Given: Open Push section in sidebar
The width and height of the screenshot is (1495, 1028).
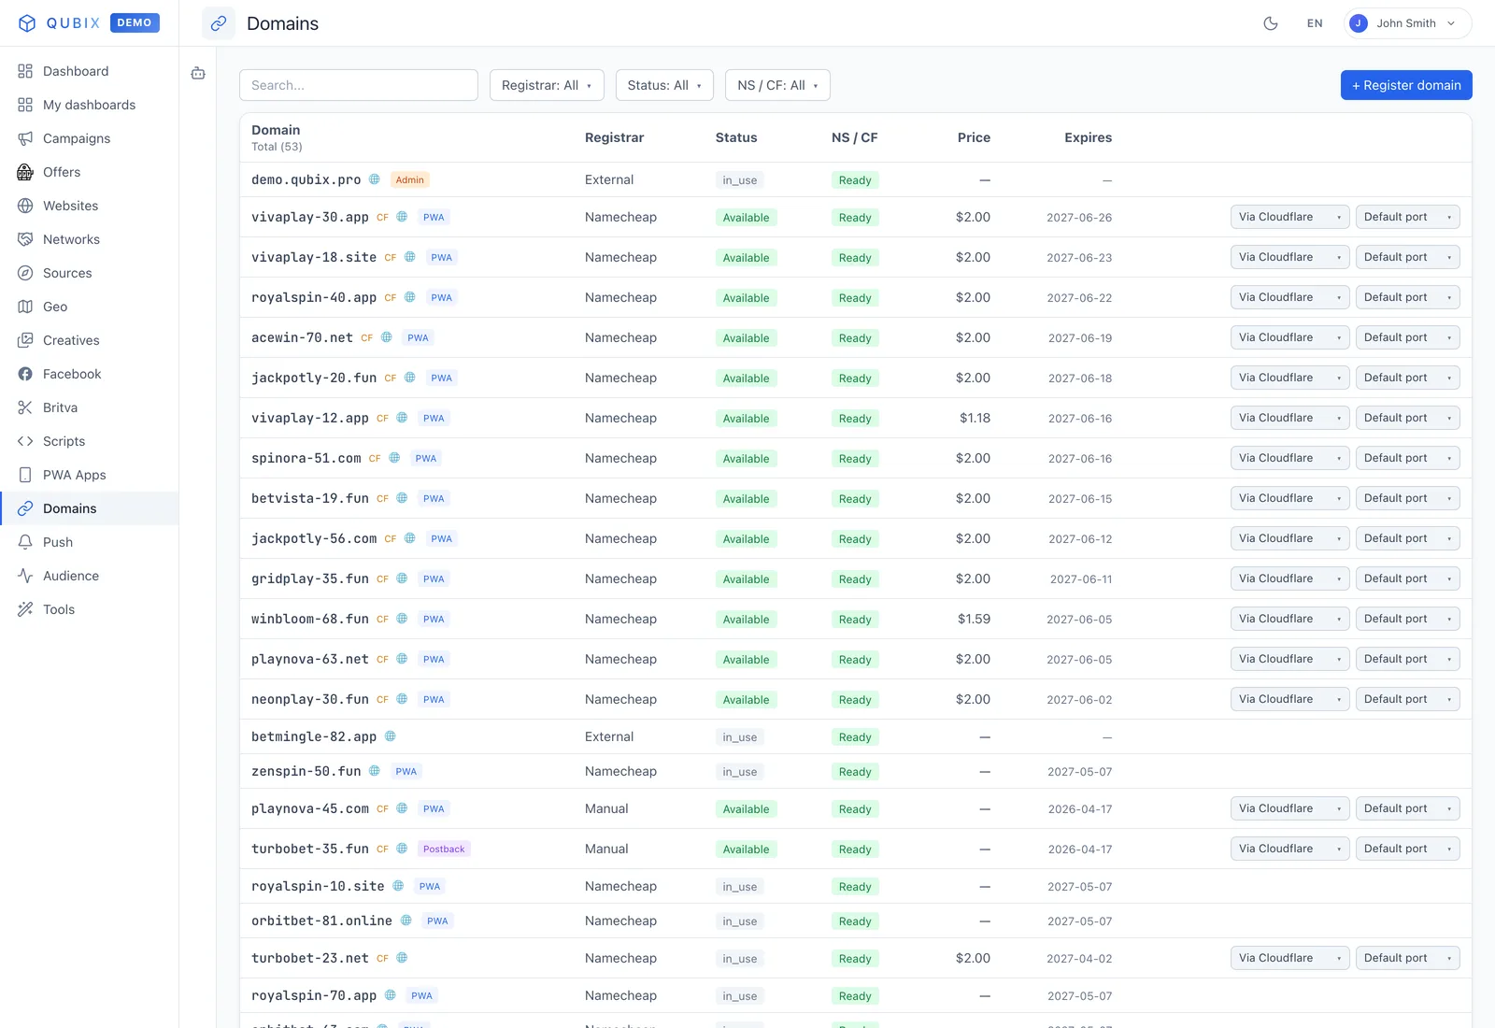Looking at the screenshot, I should [x=89, y=542].
